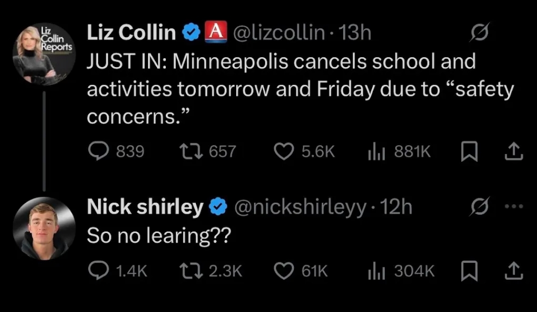The height and width of the screenshot is (312, 537).
Task: Open Grok icon on Liz Collin's post
Action: tap(481, 33)
